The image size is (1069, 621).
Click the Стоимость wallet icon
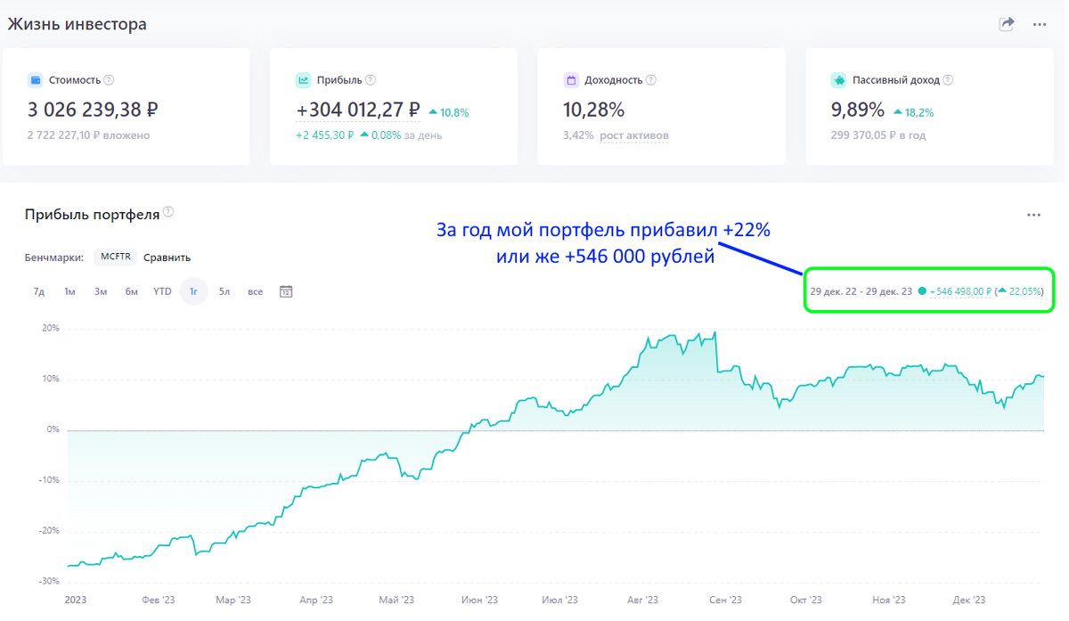pyautogui.click(x=36, y=80)
